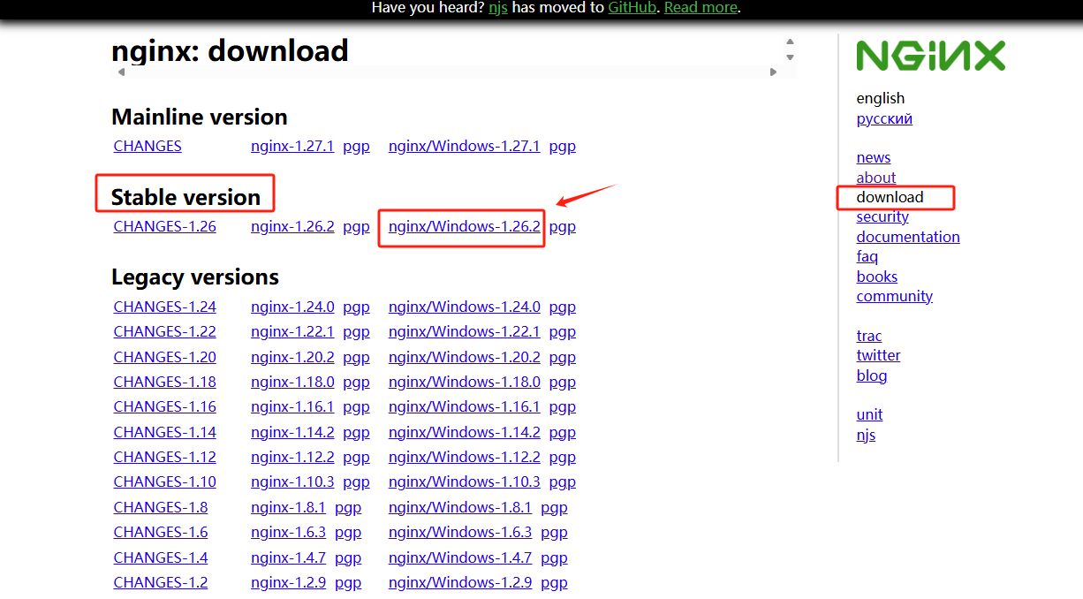This screenshot has height=599, width=1083.
Task: Click the scroll down arrow near heading
Action: 790,57
